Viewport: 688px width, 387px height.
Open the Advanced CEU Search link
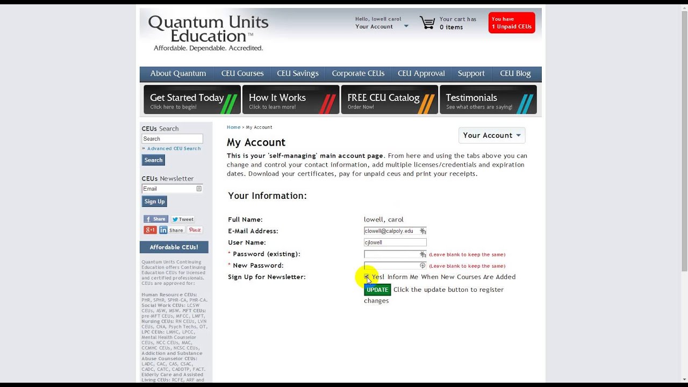tap(174, 148)
